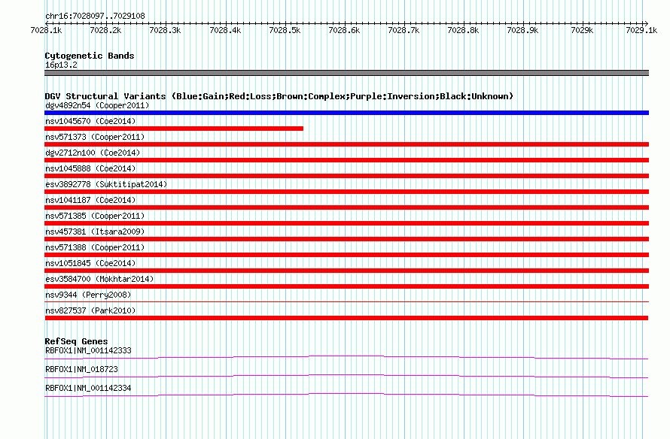
Task: Click the 7029.1k ruler tick label
Action: 641,30
